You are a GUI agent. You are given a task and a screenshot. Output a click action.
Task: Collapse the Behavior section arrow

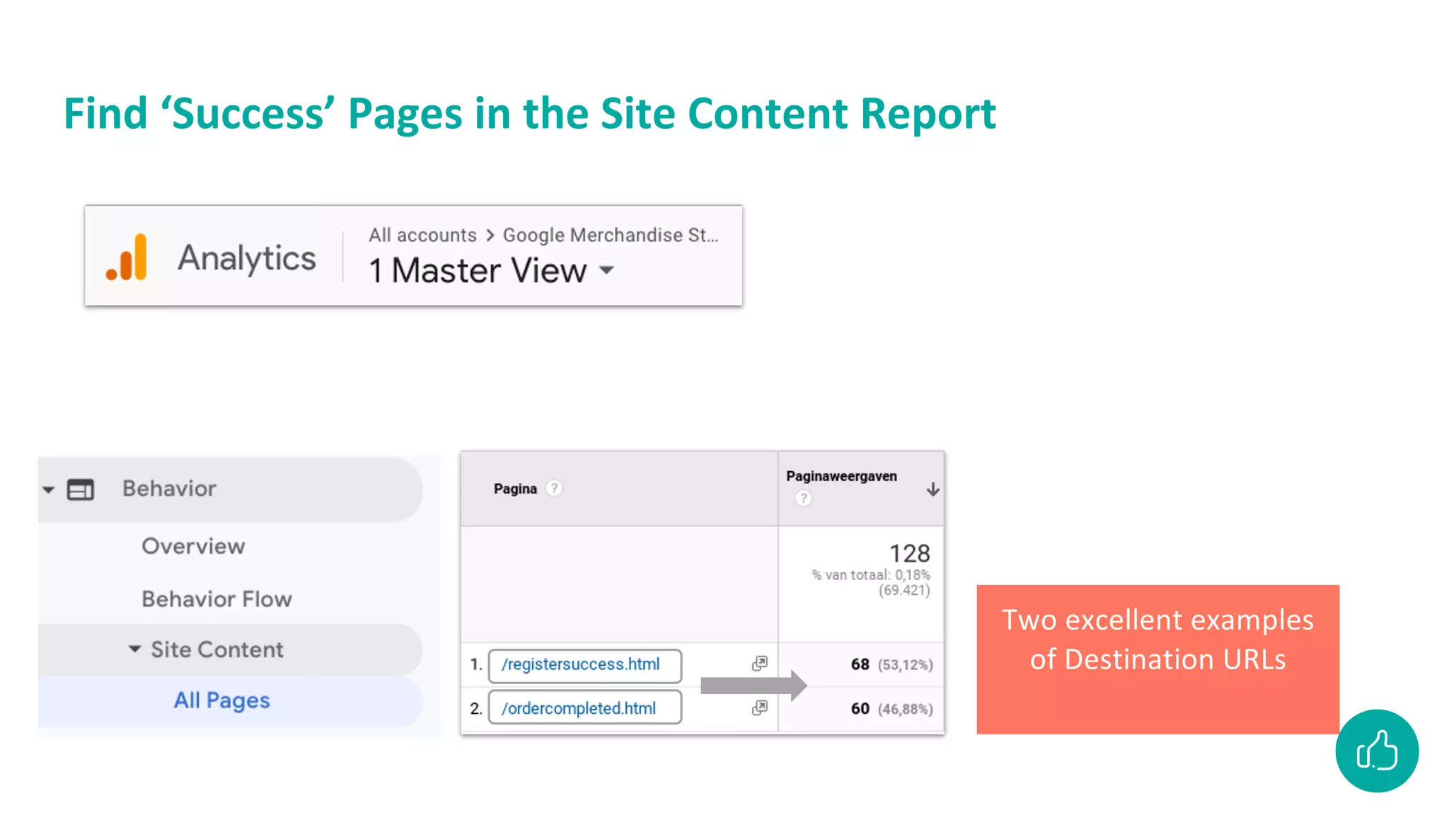[49, 490]
